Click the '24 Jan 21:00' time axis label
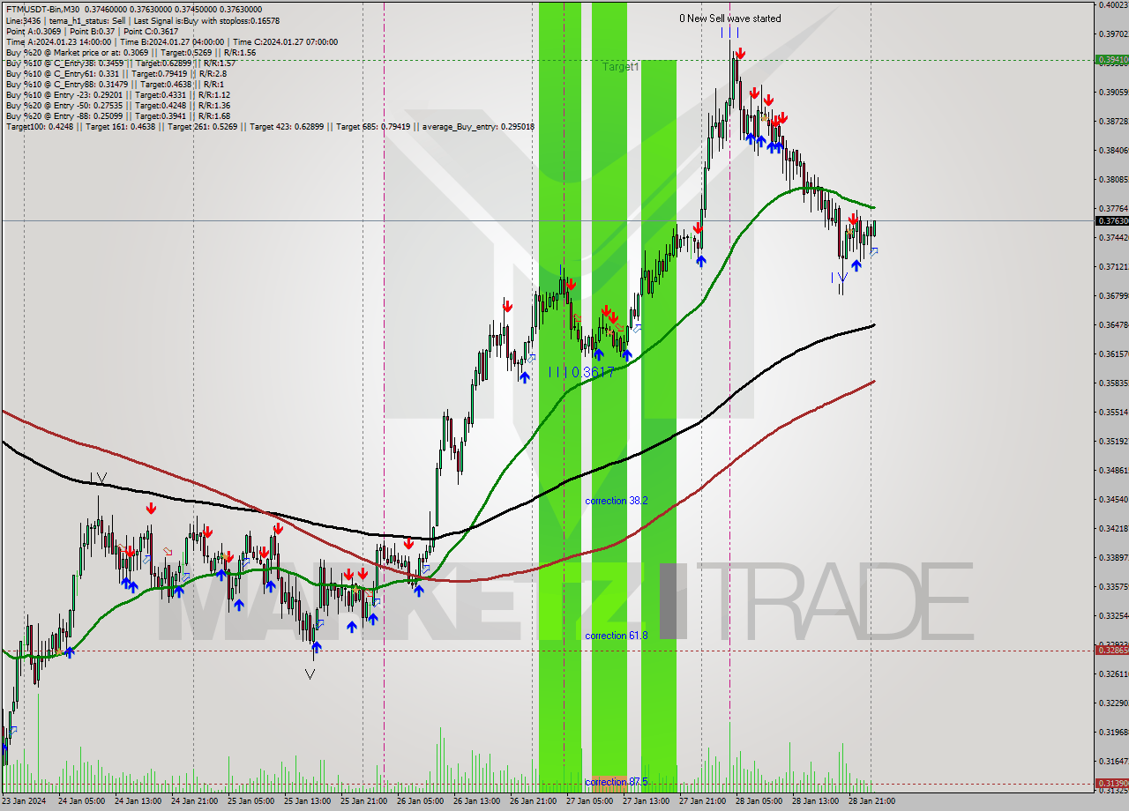Image resolution: width=1129 pixels, height=811 pixels. [194, 801]
